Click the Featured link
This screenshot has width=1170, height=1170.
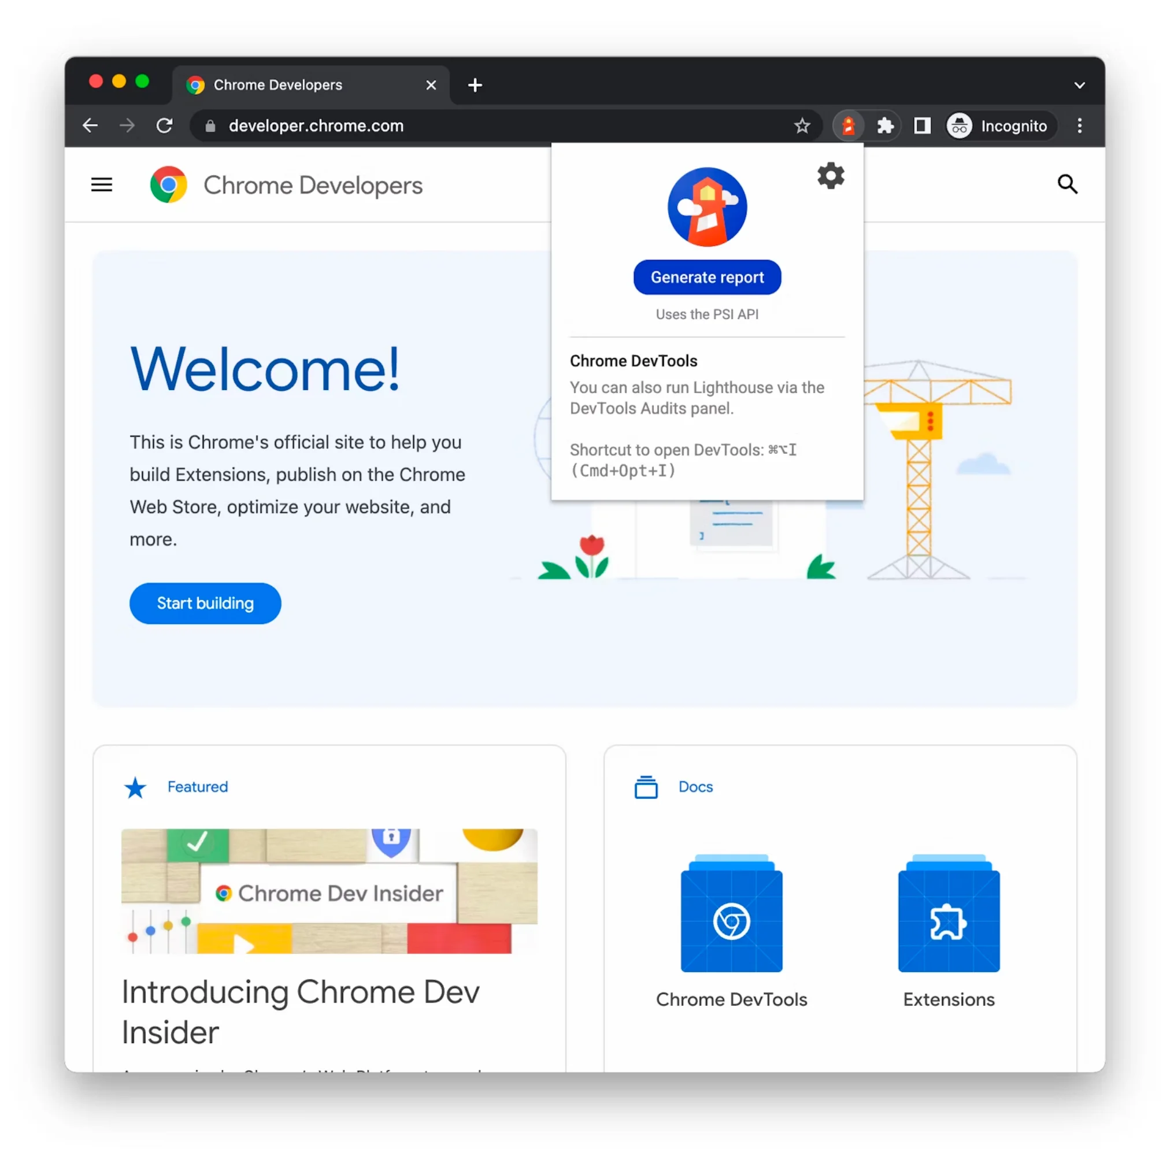(198, 787)
